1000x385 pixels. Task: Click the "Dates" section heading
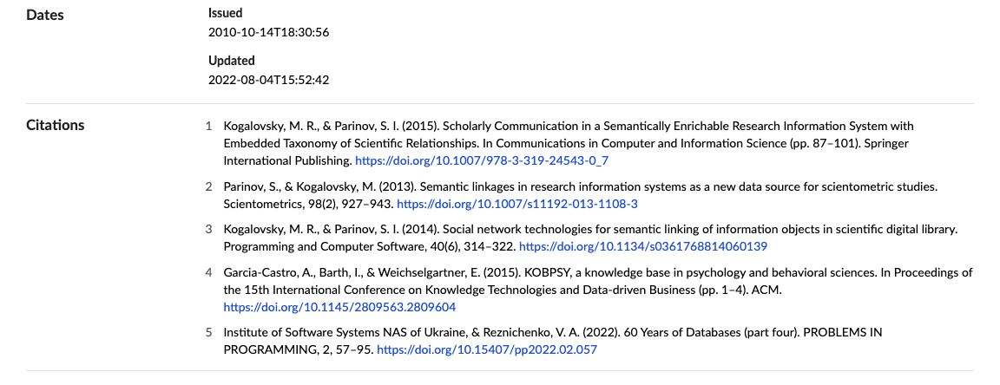tap(45, 15)
